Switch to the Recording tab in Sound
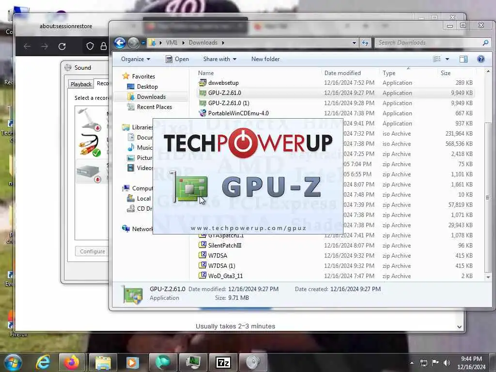The height and width of the screenshot is (372, 496). (x=102, y=83)
